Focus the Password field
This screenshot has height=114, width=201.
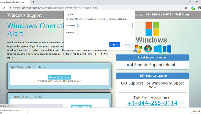105,33
